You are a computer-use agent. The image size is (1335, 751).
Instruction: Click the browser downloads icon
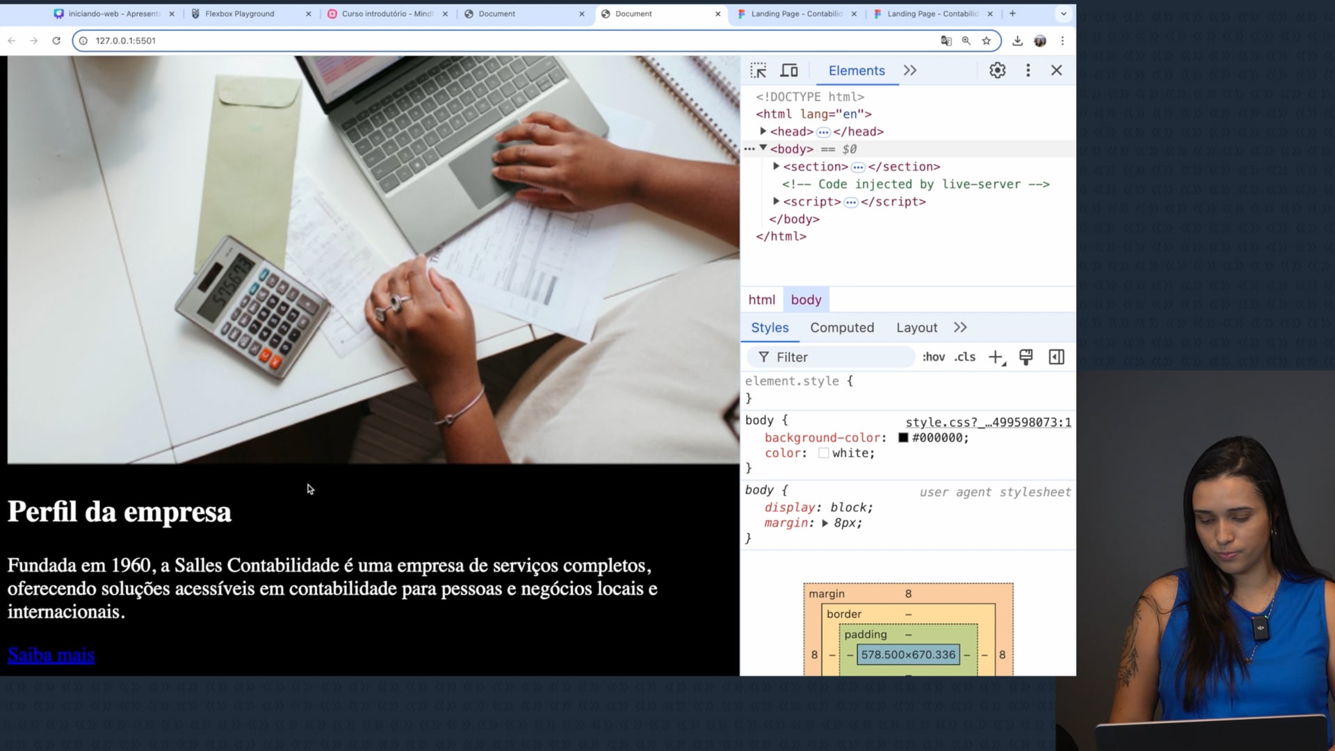1017,41
